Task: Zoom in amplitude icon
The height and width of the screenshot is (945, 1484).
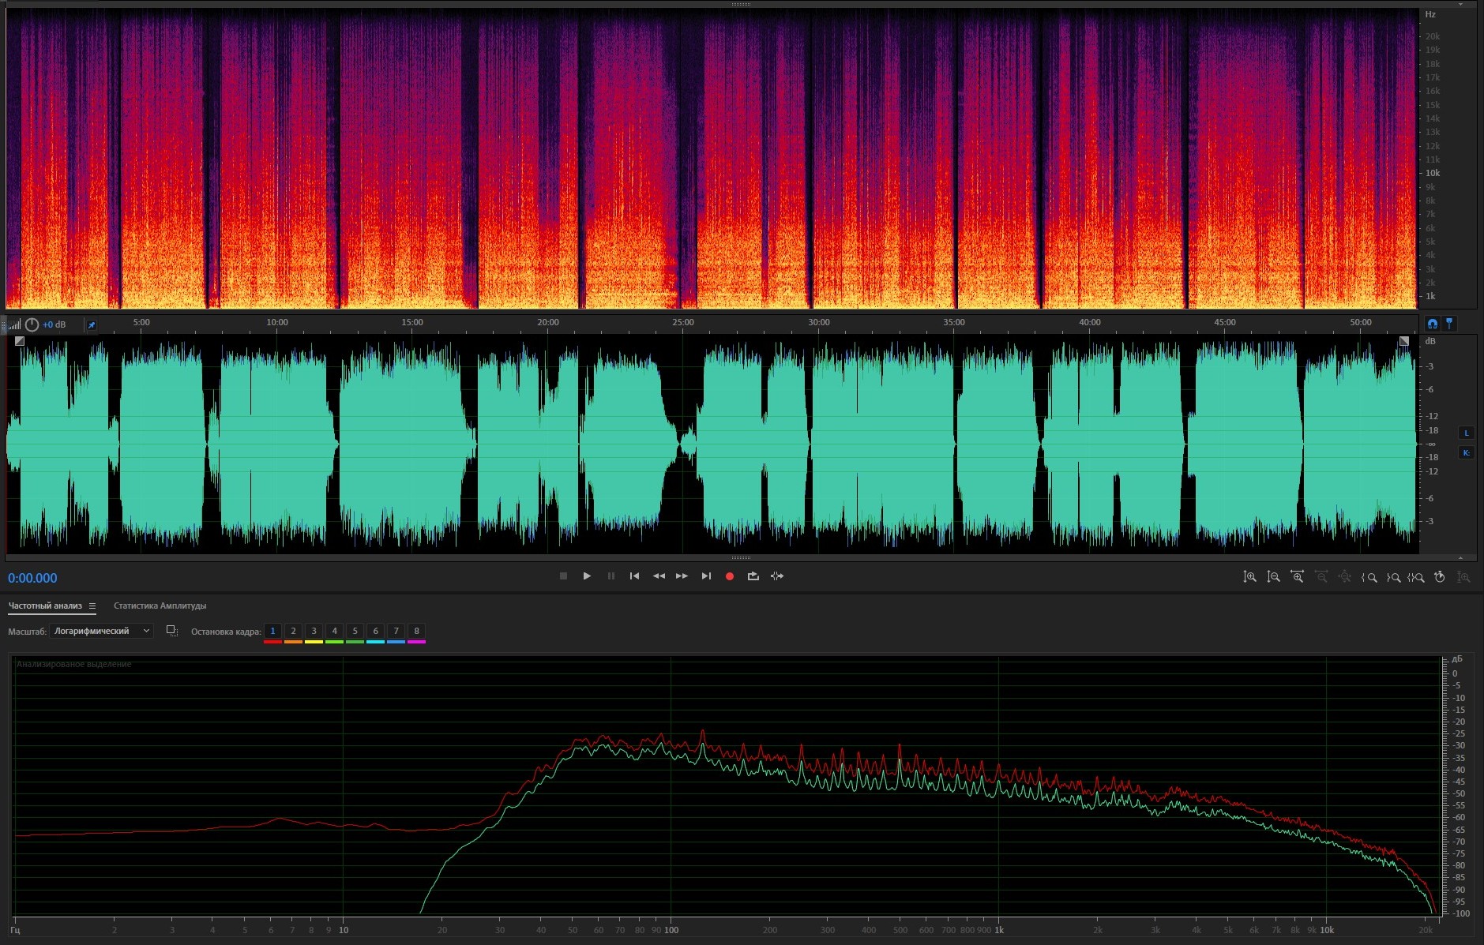Action: [1249, 577]
